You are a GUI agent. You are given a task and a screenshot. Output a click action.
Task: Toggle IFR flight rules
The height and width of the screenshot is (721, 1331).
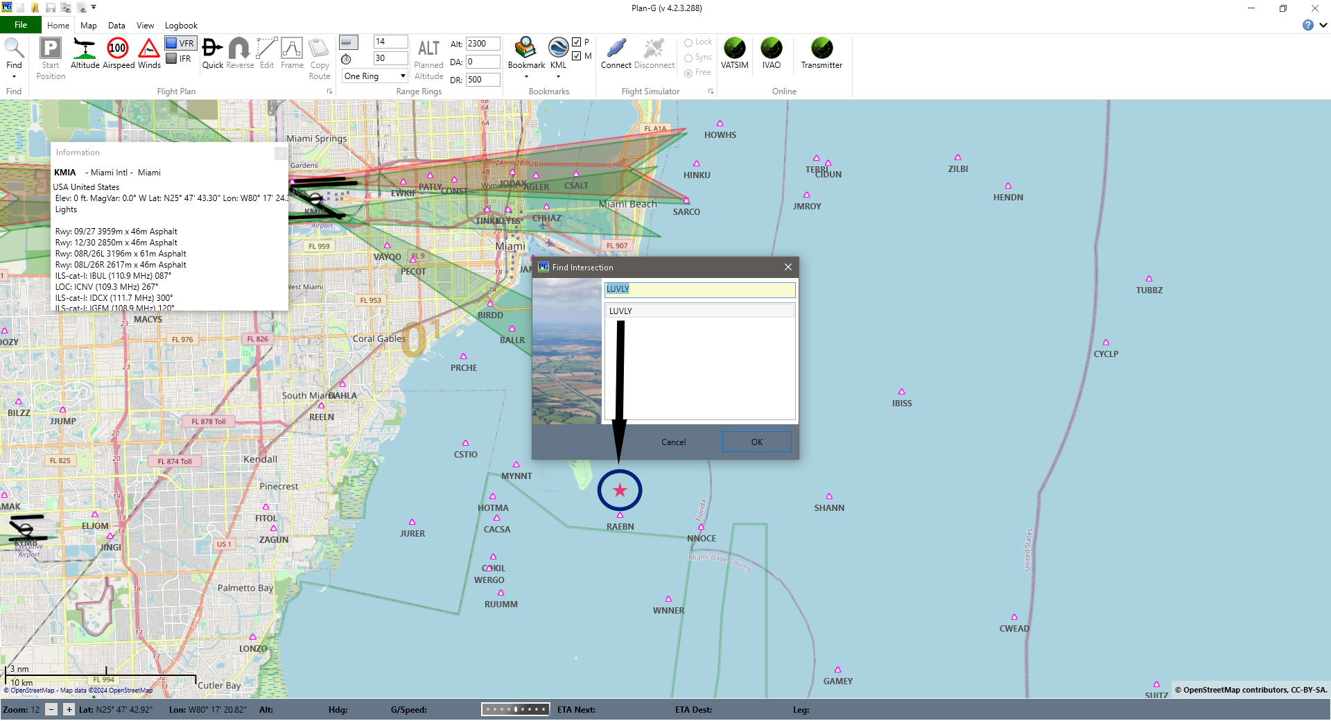[x=179, y=59]
